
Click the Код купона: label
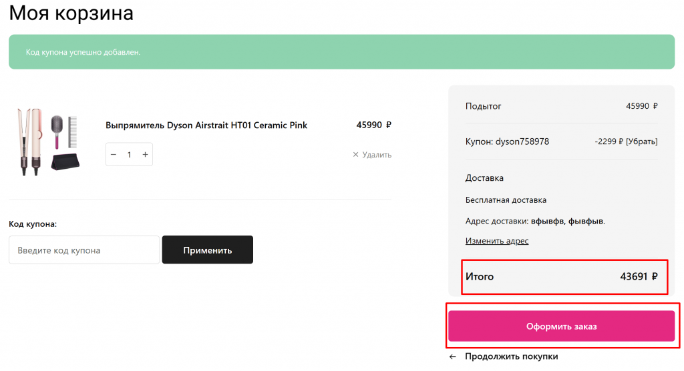33,224
